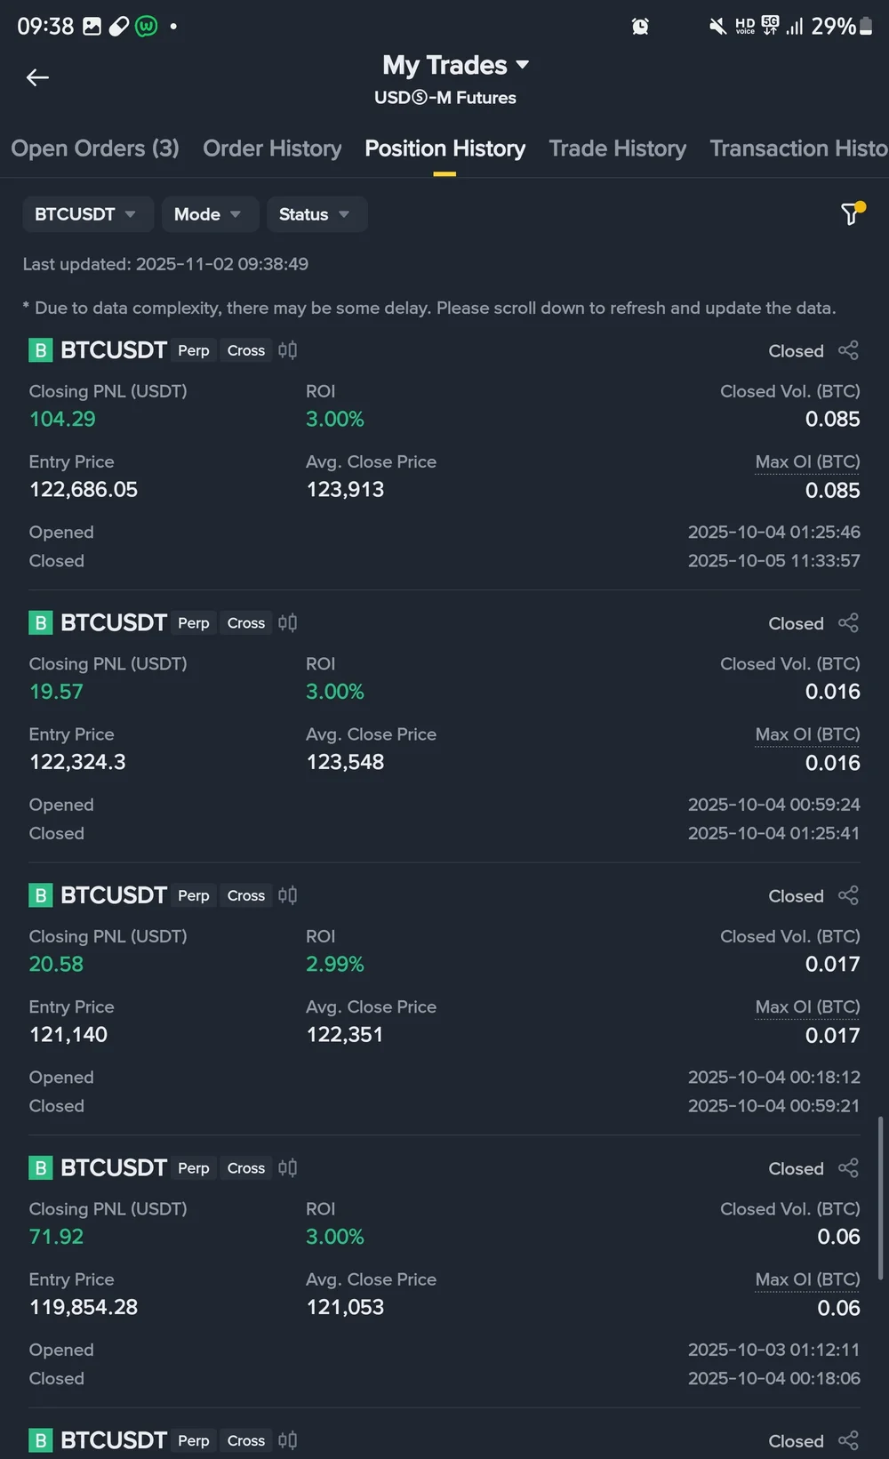Tap Max OI (BTC) label in first position
889x1459 pixels.
click(807, 462)
